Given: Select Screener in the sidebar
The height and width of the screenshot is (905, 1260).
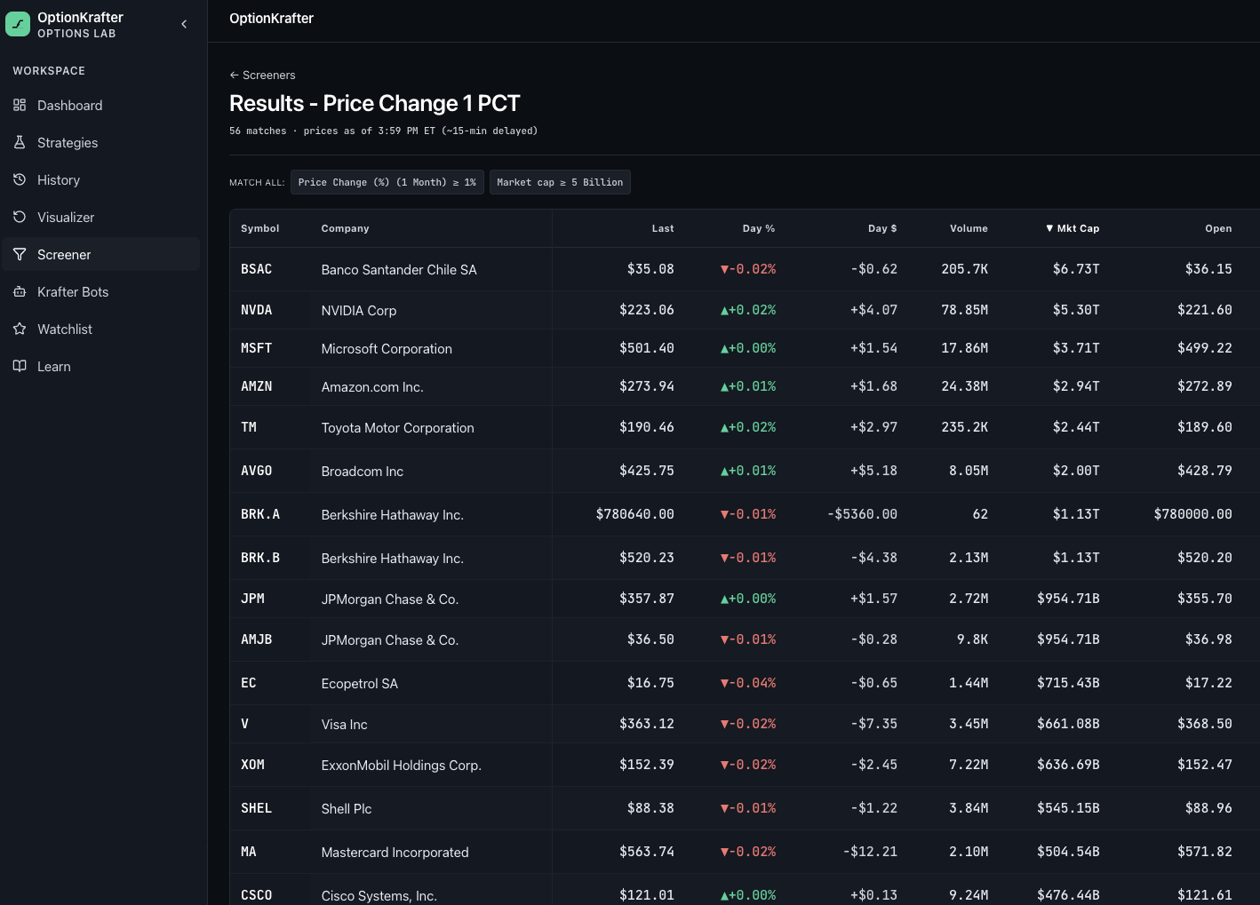Looking at the screenshot, I should (101, 254).
